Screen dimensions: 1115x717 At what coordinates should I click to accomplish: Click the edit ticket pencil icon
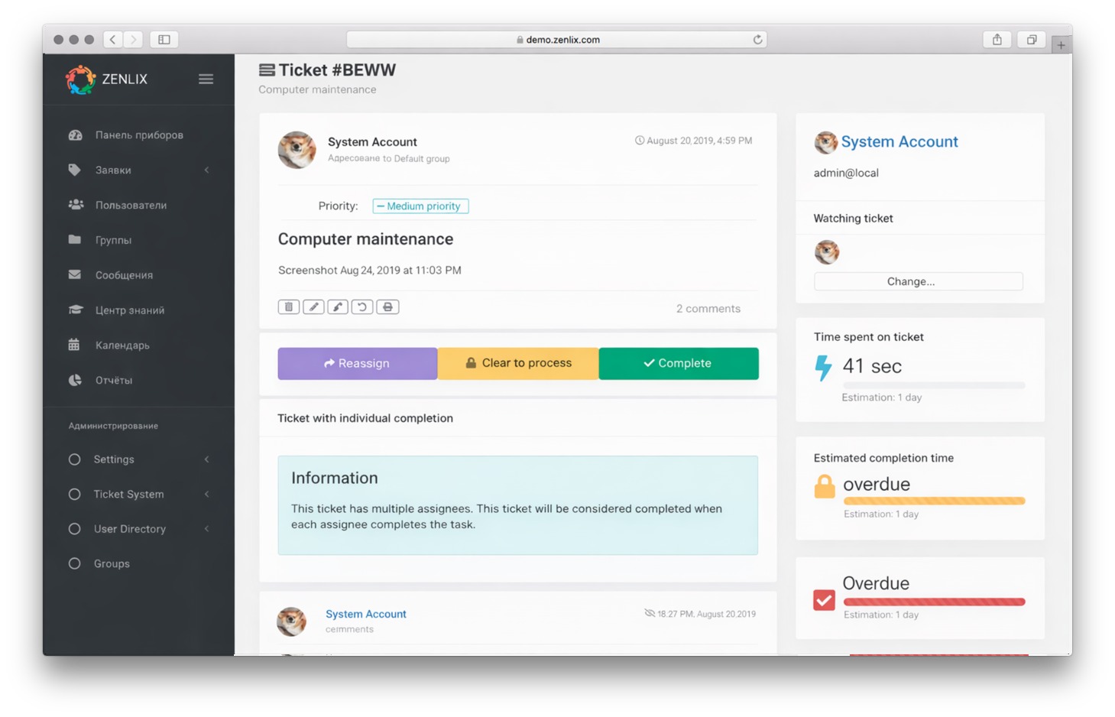[x=313, y=307]
